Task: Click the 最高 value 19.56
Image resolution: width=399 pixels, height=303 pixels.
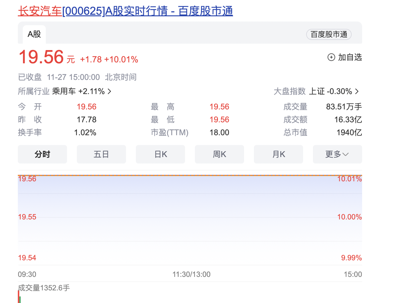Action: 219,107
